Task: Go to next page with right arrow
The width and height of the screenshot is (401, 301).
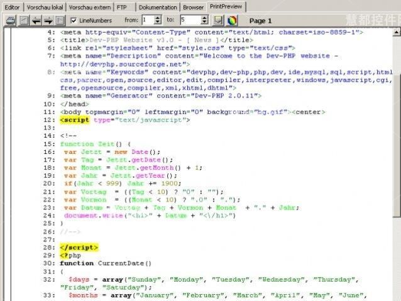Action: tap(48, 21)
